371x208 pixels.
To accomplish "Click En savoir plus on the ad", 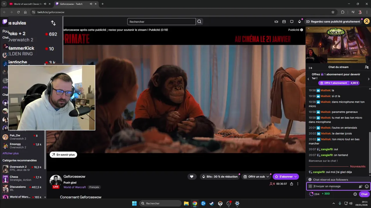I will click(x=63, y=155).
